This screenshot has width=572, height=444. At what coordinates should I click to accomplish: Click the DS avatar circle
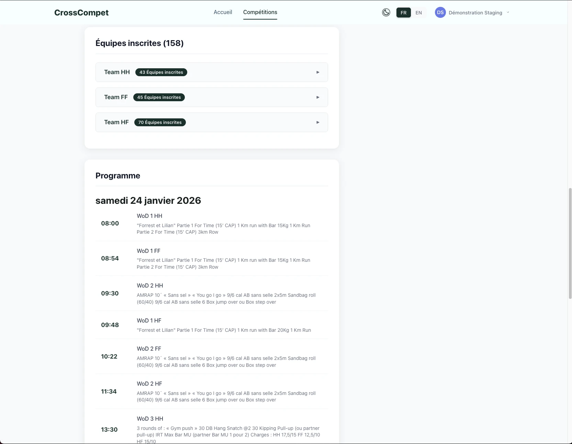pyautogui.click(x=440, y=12)
